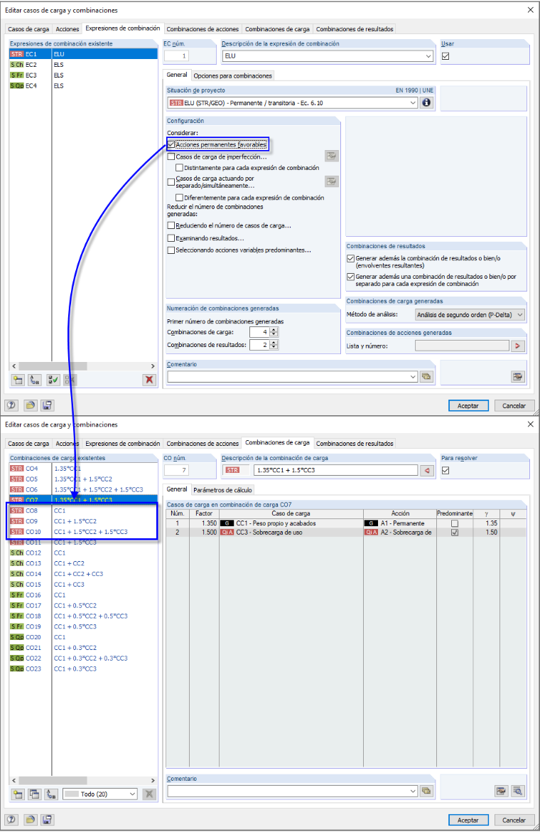Open Opciones para combinaciones subtab

point(232,76)
